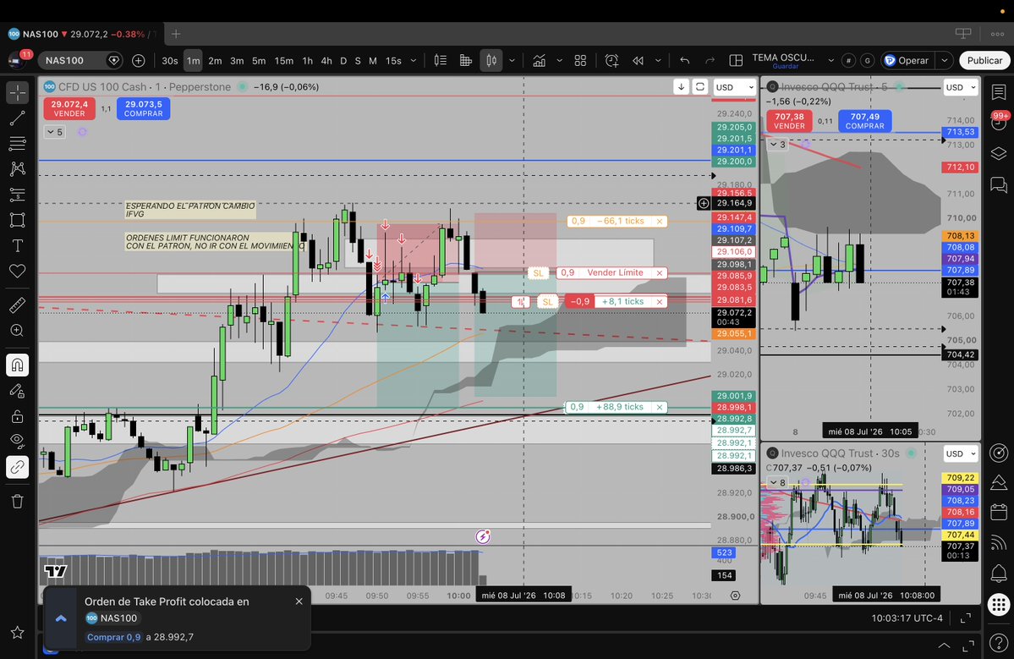Expand the TEMA OSCU layout dropdown
This screenshot has height=659, width=1014.
point(831,61)
